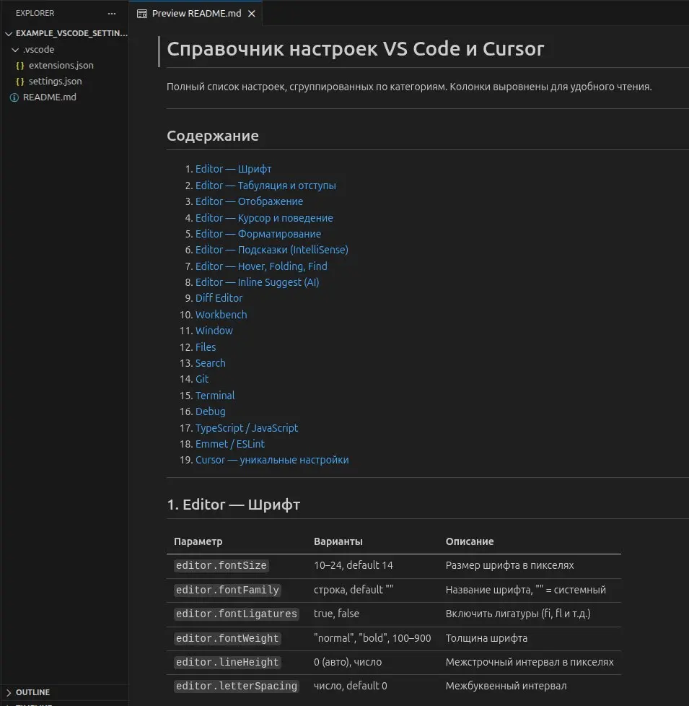Screen dimensions: 689x706
Task: Collapse the .vscode folder chevron
Action: (15, 50)
